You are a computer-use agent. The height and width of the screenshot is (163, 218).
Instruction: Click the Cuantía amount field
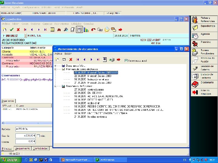(x=25, y=136)
